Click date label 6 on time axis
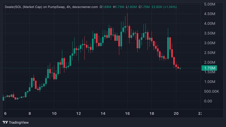 (5, 114)
